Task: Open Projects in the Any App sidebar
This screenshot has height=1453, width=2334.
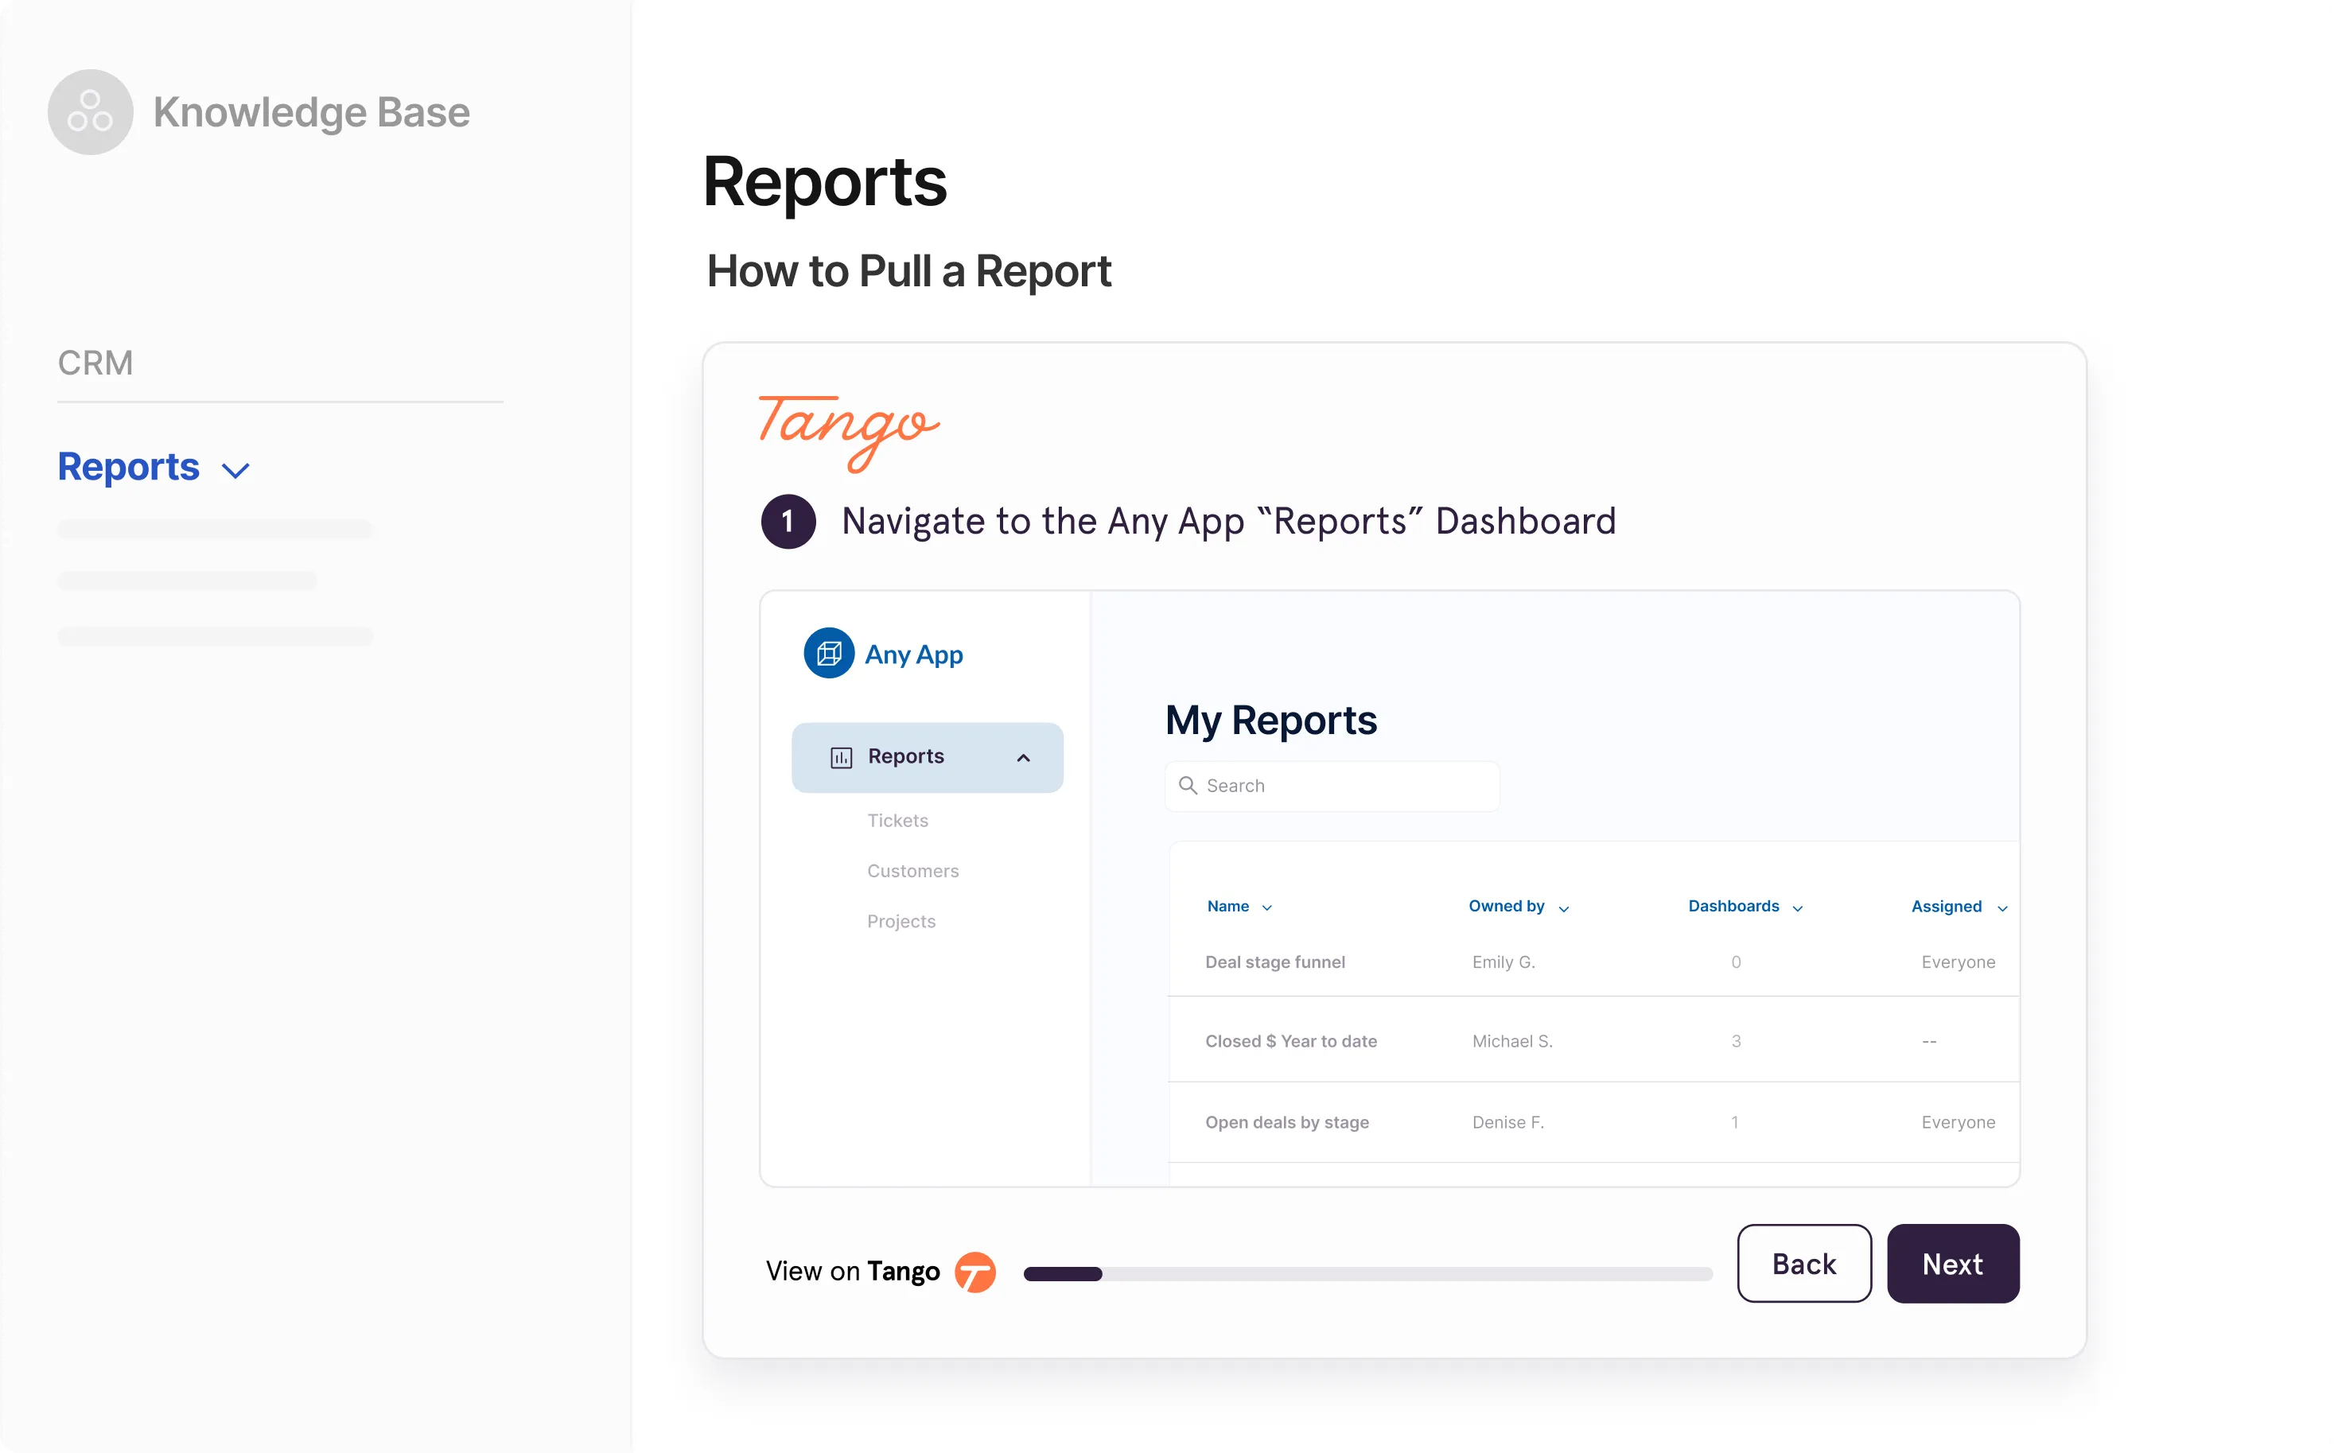Action: [x=901, y=922]
